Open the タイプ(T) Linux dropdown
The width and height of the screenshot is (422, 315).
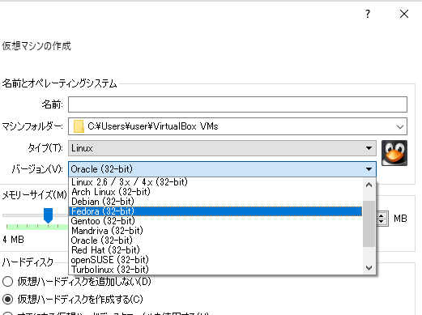[x=222, y=148]
